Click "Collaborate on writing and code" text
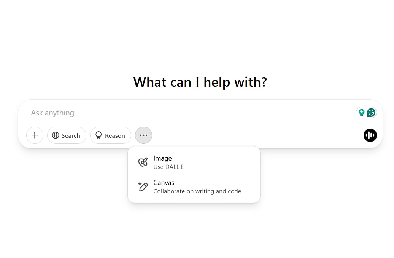394x258 pixels. tap(197, 191)
